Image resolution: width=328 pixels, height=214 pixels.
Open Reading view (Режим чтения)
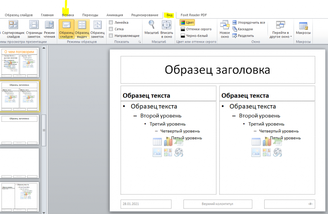pos(49,29)
